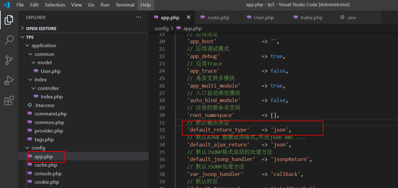Open the Edit menu
The height and width of the screenshot is (188, 398).
coord(34,5)
